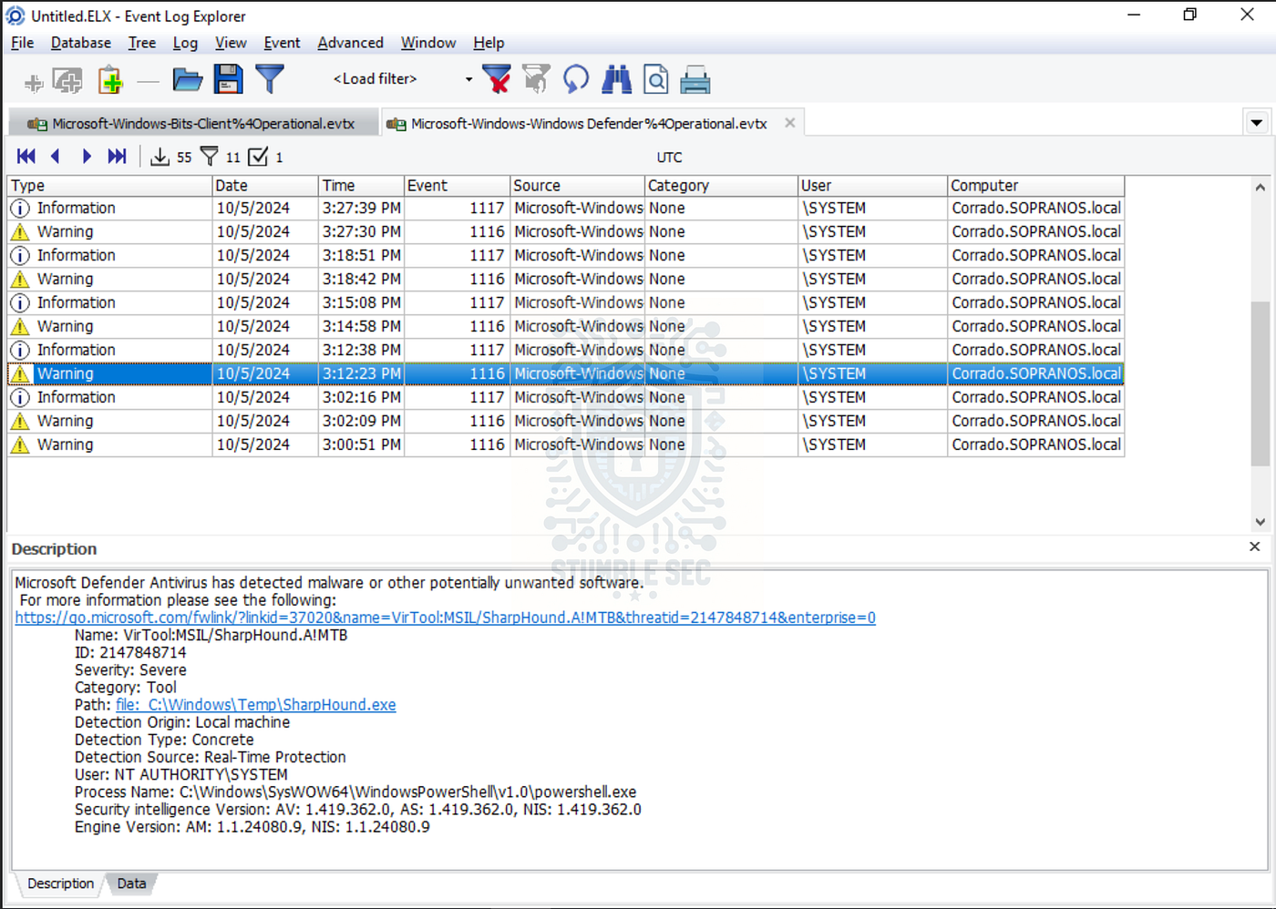Select Information event at 3:27:39 PM
Screen dimensions: 1276x909
tap(565, 209)
